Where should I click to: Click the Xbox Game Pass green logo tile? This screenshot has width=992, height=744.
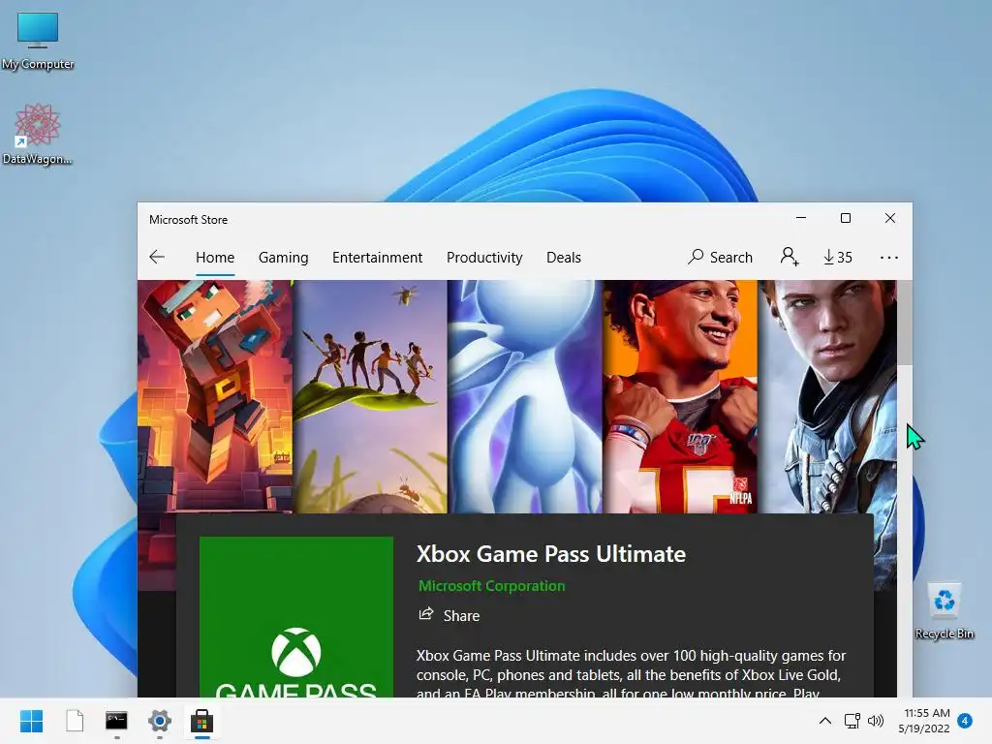click(296, 617)
